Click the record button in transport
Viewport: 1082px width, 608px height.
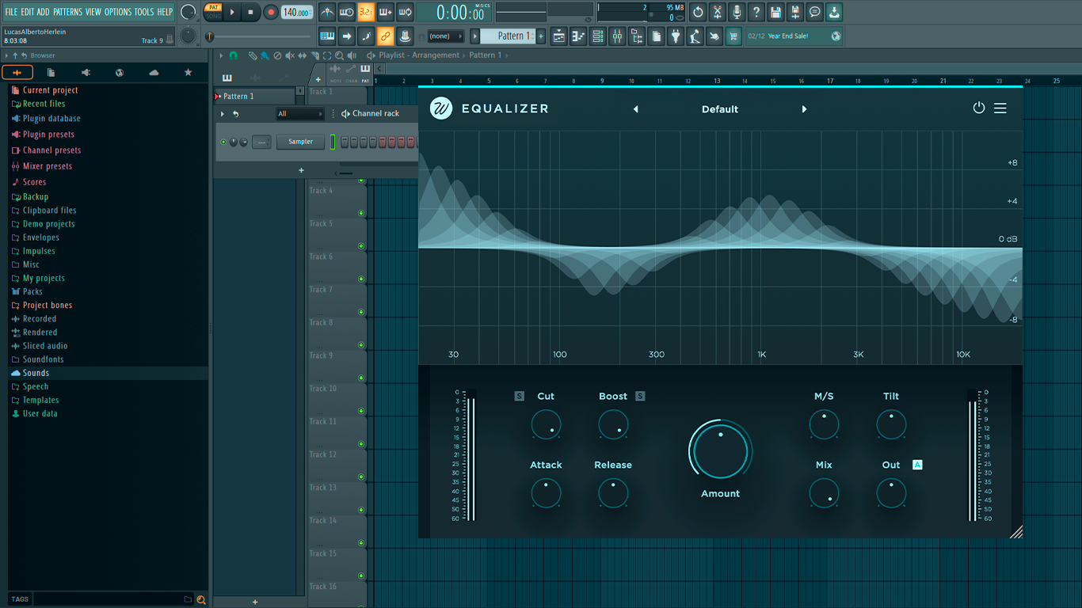click(x=270, y=12)
